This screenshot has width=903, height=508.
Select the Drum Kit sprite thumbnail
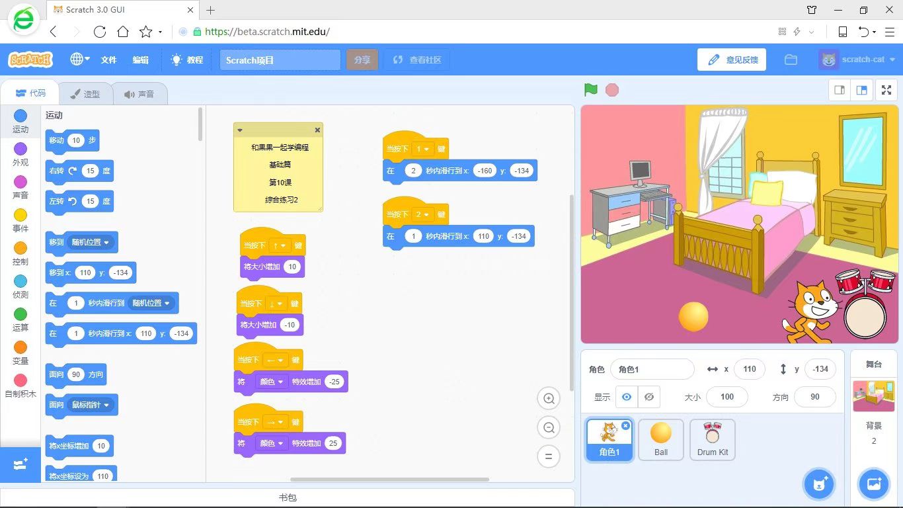pyautogui.click(x=712, y=439)
